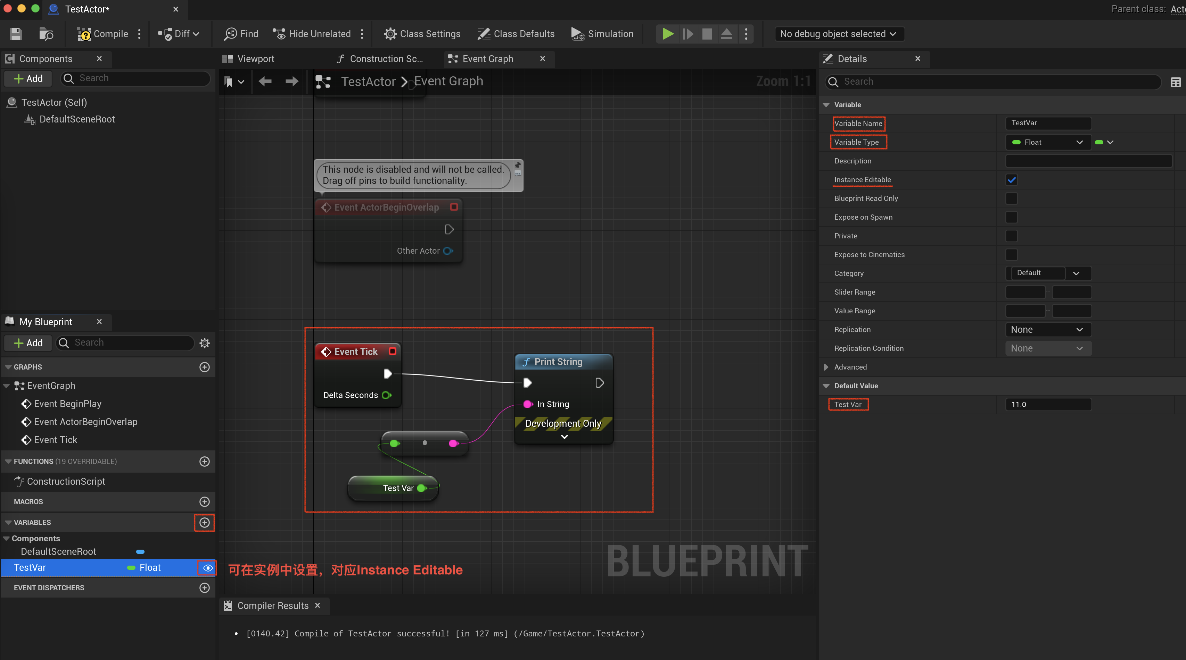Collapse the VARIABLES section

8,523
